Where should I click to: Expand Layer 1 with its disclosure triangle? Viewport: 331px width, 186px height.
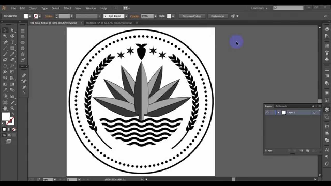(278, 112)
